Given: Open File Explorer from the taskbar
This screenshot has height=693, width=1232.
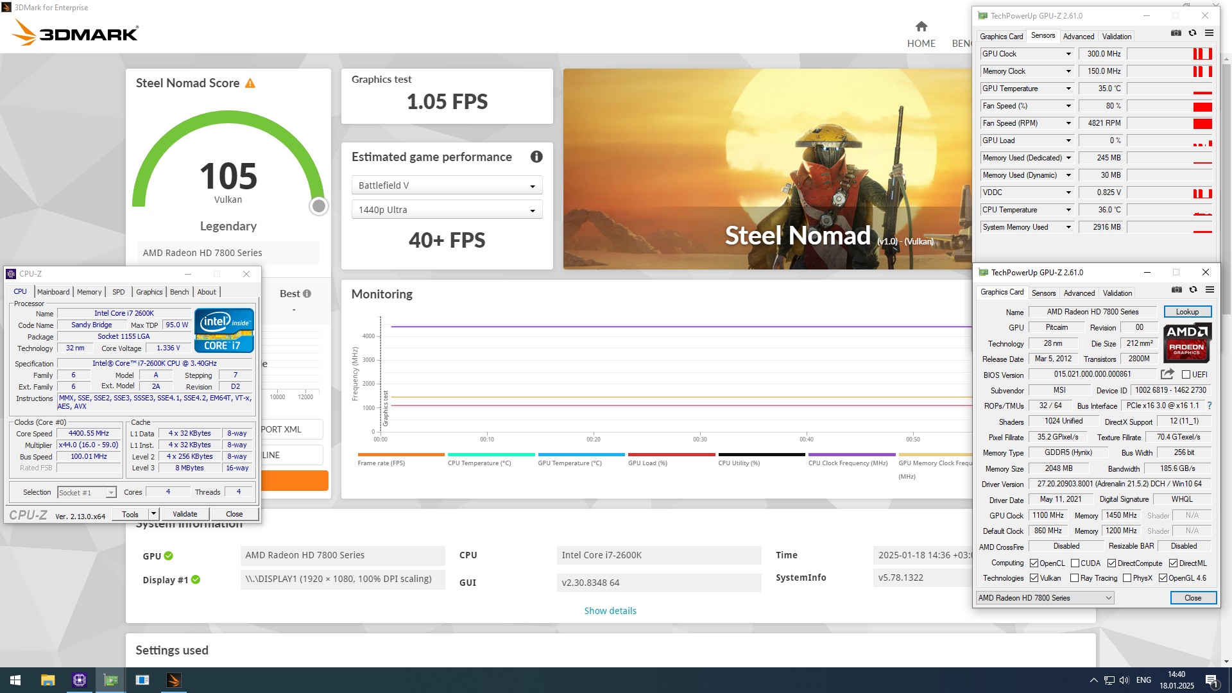Looking at the screenshot, I should tap(47, 680).
